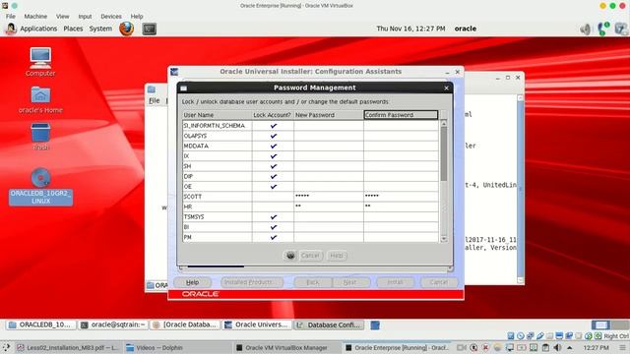Click Cancel in Password Management dialog
This screenshot has width=630, height=354.
pyautogui.click(x=310, y=256)
